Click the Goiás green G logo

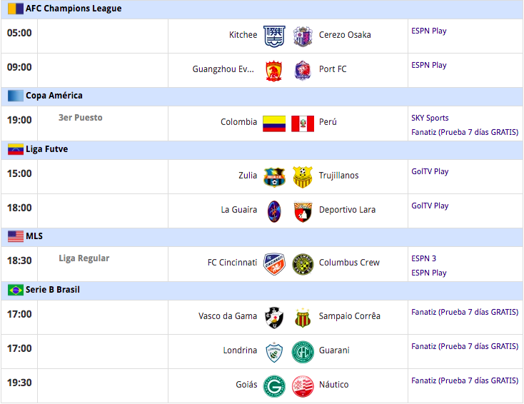pos(274,386)
